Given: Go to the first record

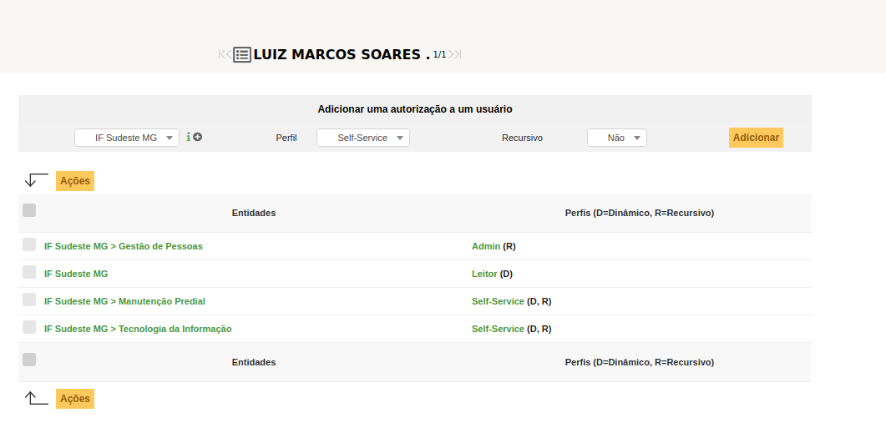Looking at the screenshot, I should [221, 55].
